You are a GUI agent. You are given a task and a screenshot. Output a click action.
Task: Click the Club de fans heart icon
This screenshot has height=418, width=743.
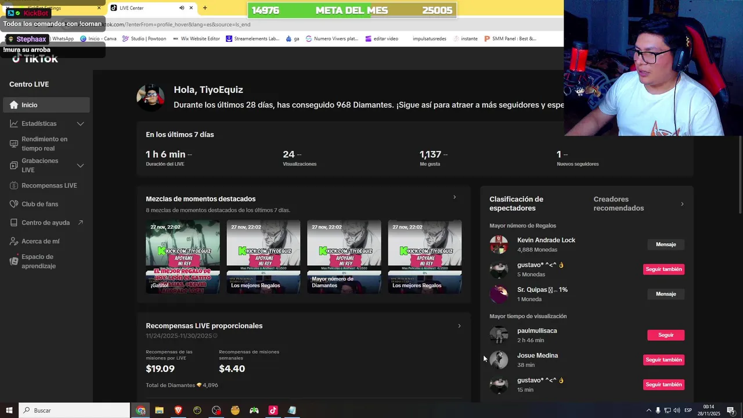(x=14, y=204)
